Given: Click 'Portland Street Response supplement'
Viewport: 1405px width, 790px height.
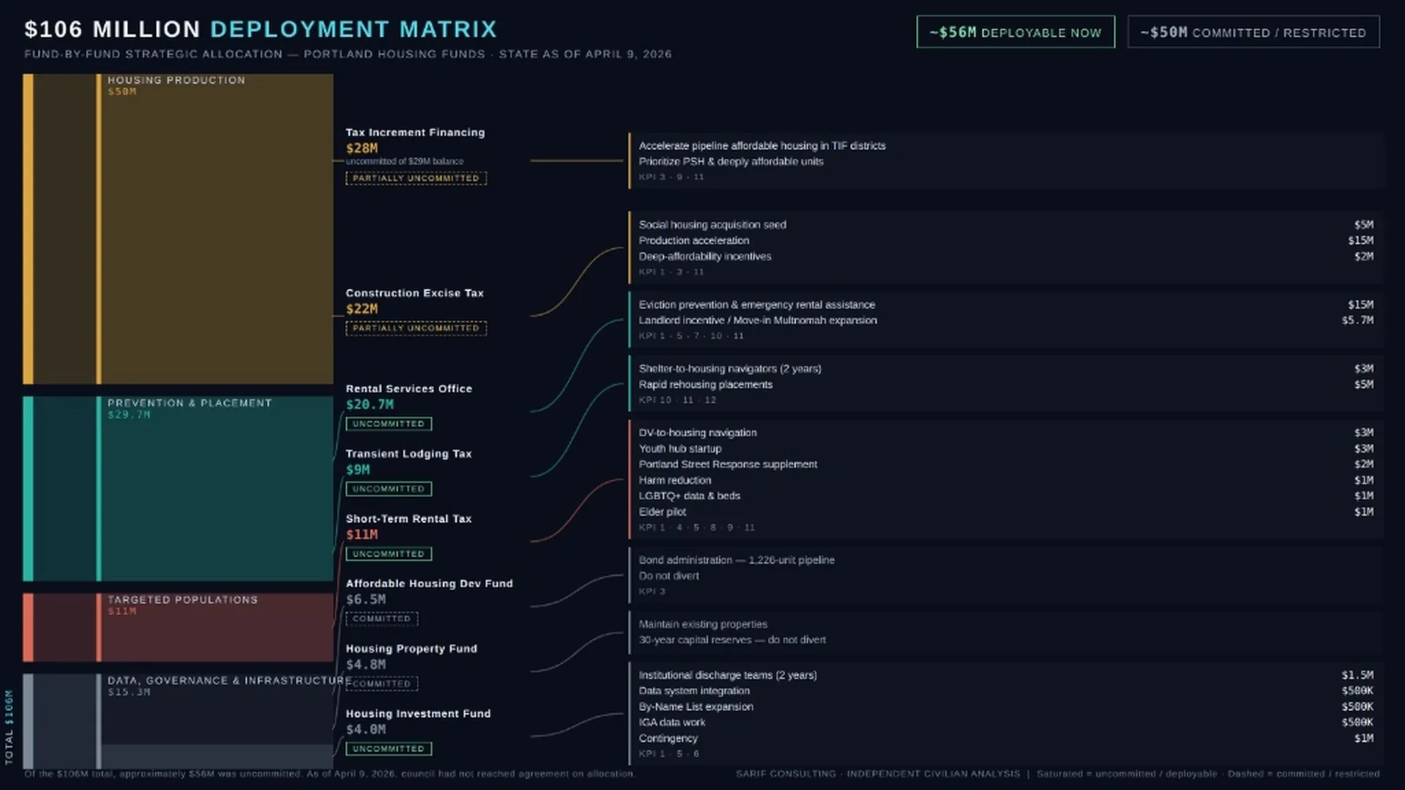Looking at the screenshot, I should (728, 464).
